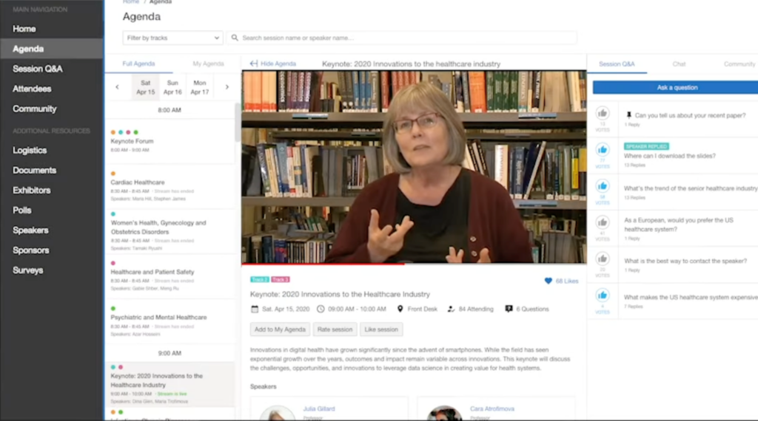Click the pin icon on the first question

pyautogui.click(x=628, y=115)
